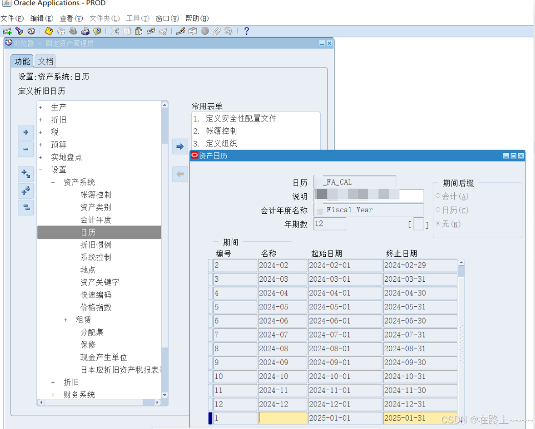Click the Edit Field pencil icon

(181, 31)
